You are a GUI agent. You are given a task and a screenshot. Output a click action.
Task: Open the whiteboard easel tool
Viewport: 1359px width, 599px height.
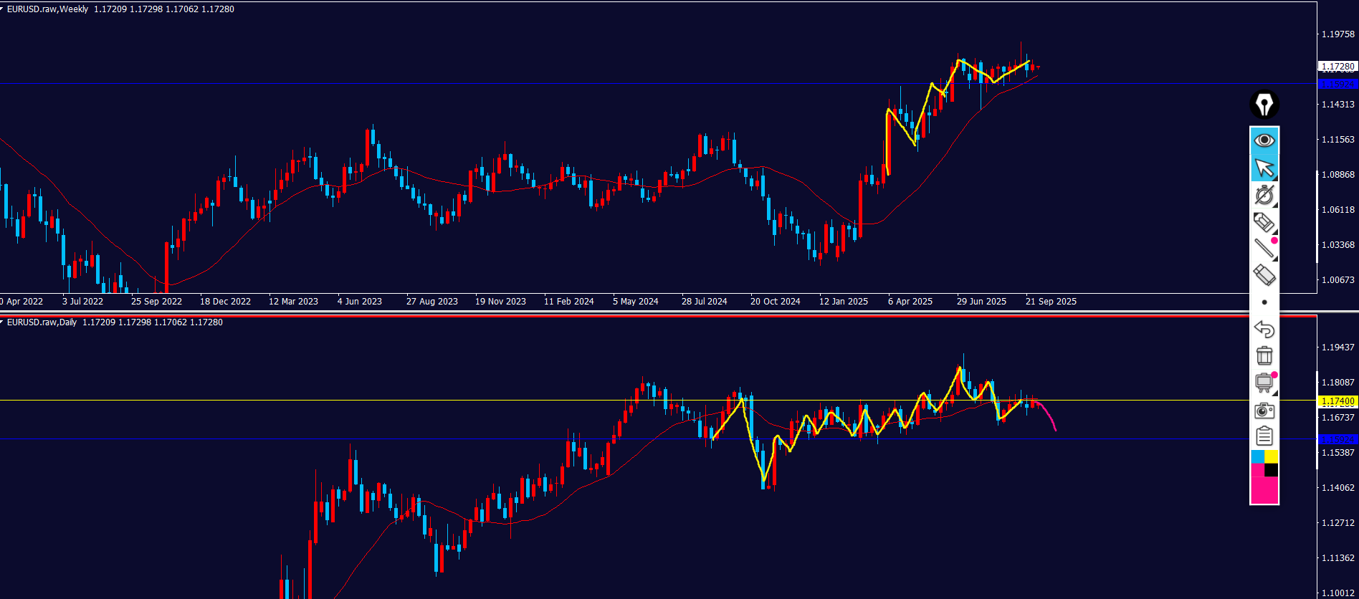pos(1264,383)
